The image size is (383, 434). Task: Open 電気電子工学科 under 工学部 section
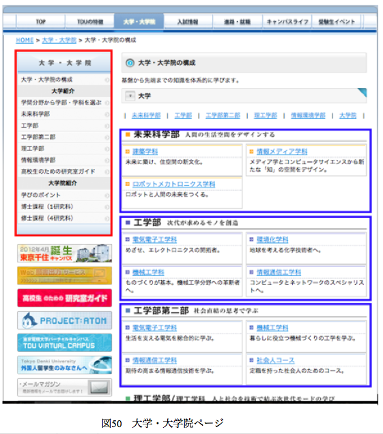154,240
